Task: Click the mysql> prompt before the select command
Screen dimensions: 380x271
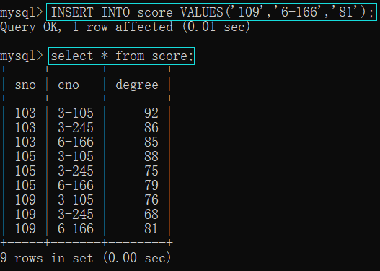Action: [22, 56]
